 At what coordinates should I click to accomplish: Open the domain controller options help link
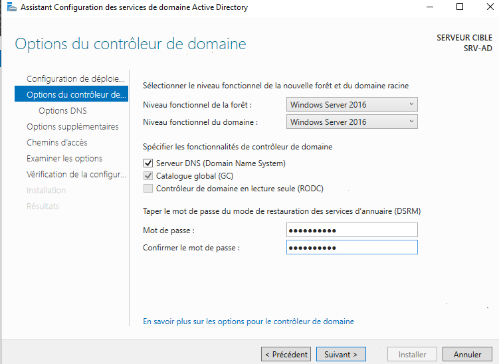click(249, 321)
